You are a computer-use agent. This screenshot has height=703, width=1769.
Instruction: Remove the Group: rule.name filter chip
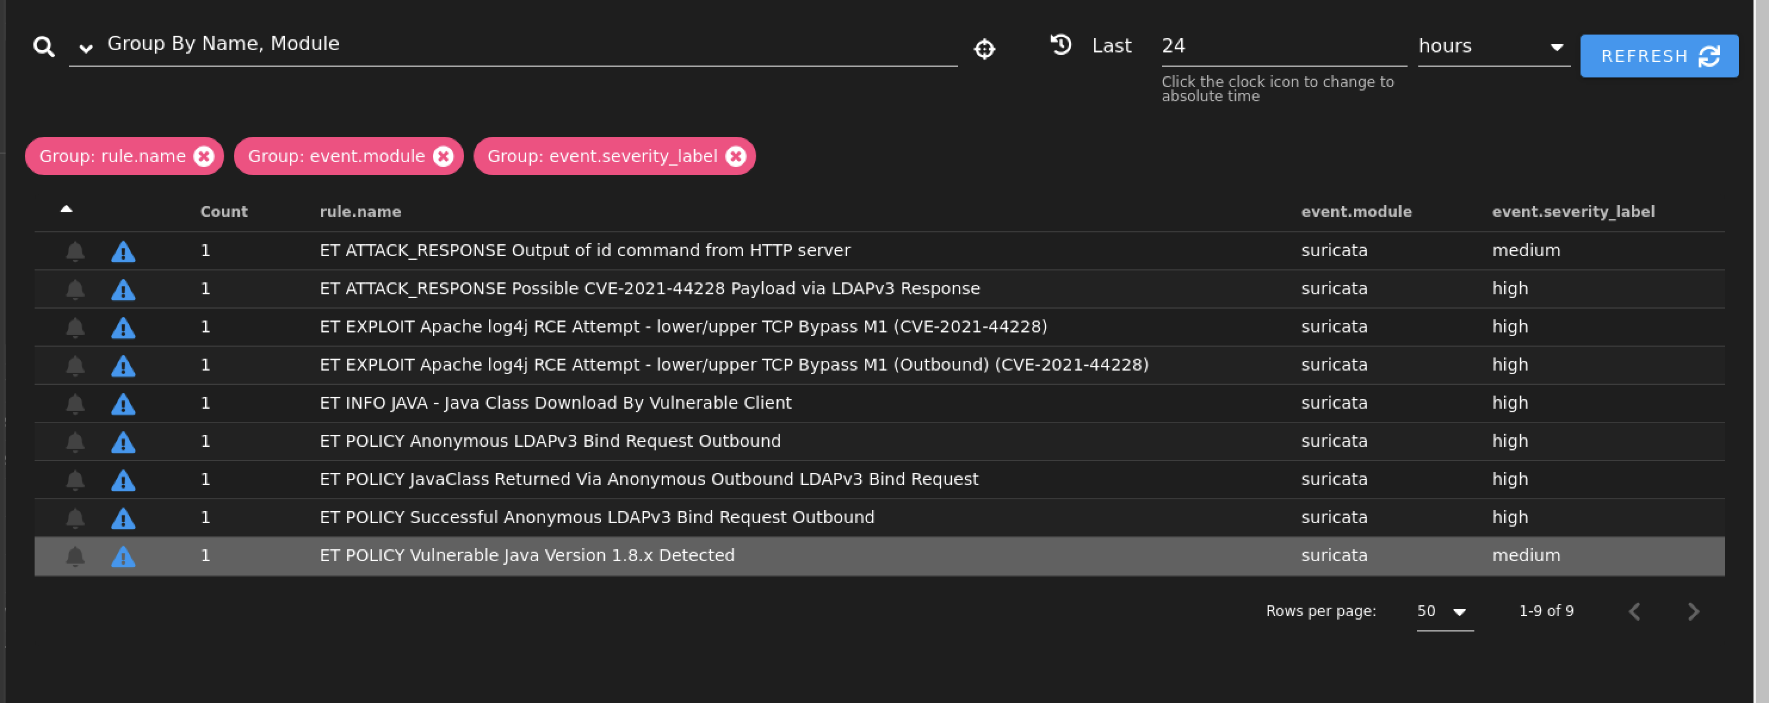coord(204,156)
